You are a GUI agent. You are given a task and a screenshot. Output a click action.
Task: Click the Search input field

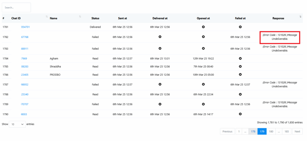click(16, 7)
